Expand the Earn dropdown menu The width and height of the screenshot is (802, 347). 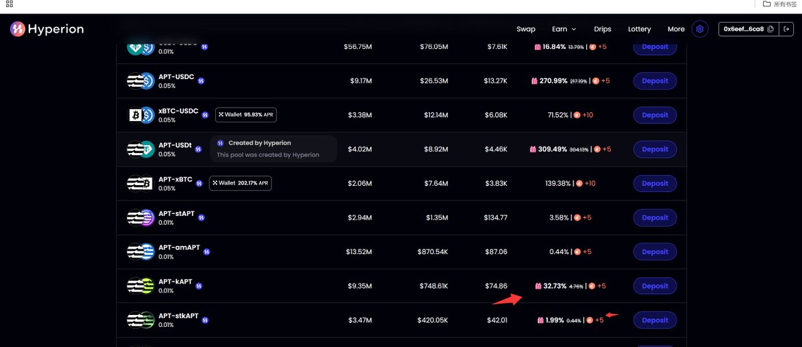click(564, 29)
